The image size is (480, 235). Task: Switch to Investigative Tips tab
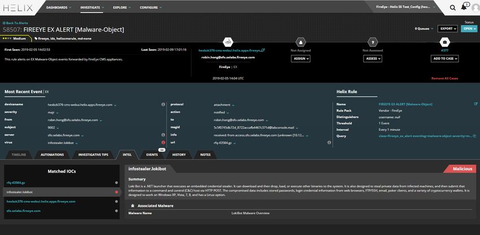coord(93,154)
